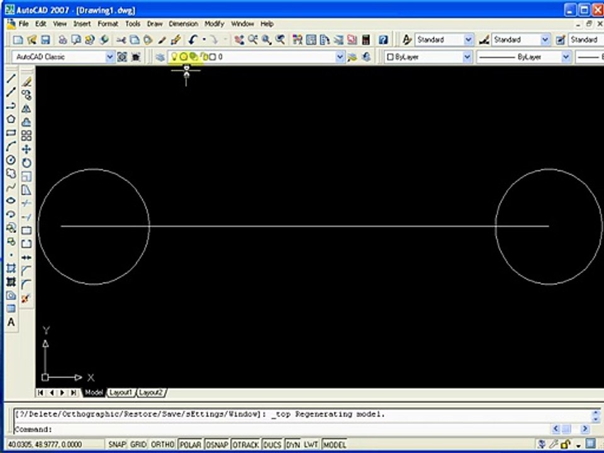Toggle SNAP mode in status bar

(117, 445)
